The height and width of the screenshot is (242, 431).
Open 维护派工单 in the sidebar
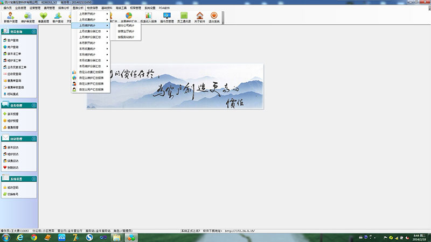[x=12, y=60]
